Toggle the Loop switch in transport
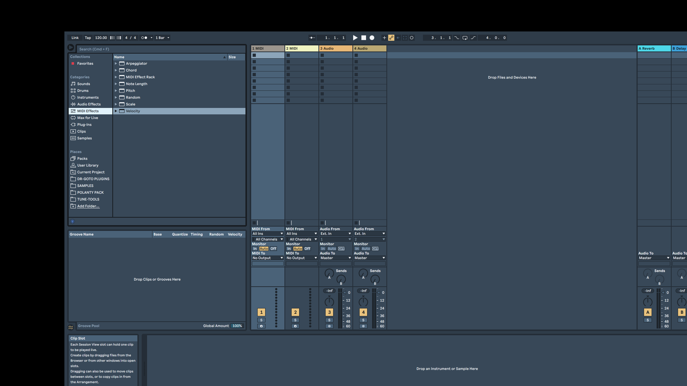Image resolution: width=687 pixels, height=386 pixels. pos(465,38)
